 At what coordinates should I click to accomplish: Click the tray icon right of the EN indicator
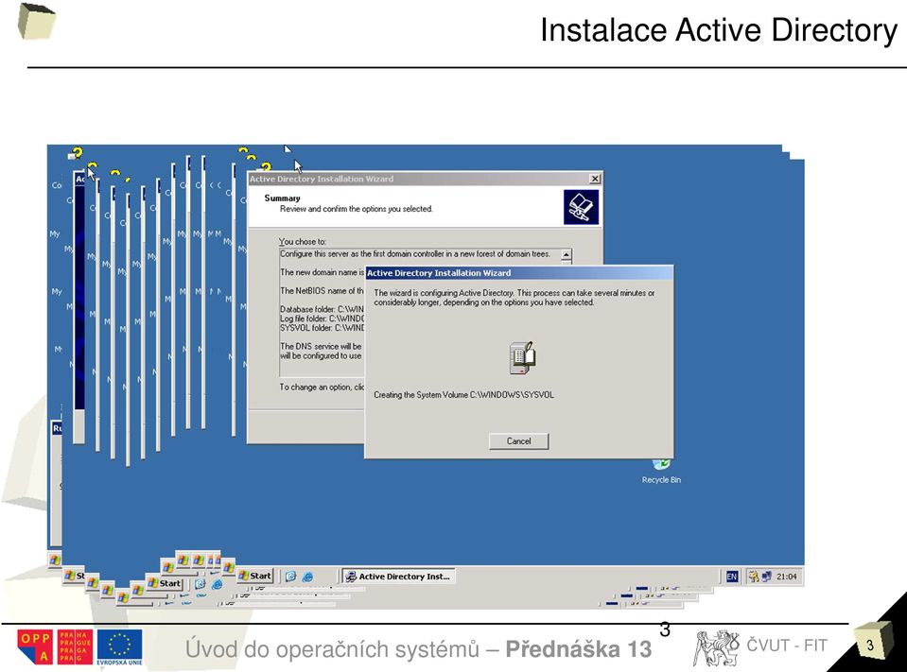(753, 577)
